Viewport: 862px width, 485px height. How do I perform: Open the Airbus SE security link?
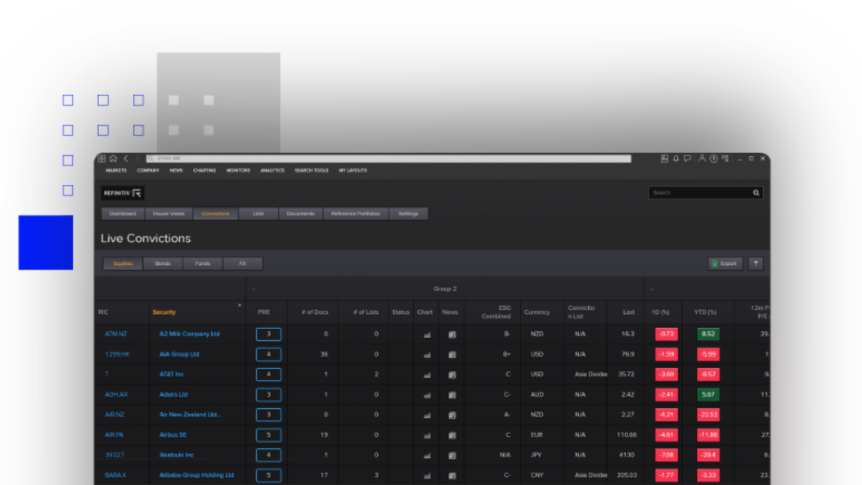tap(173, 435)
